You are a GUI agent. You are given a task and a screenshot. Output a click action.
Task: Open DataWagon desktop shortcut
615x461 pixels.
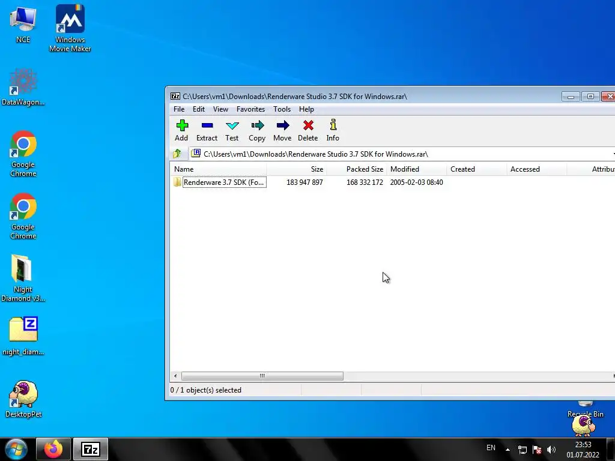coord(23,87)
